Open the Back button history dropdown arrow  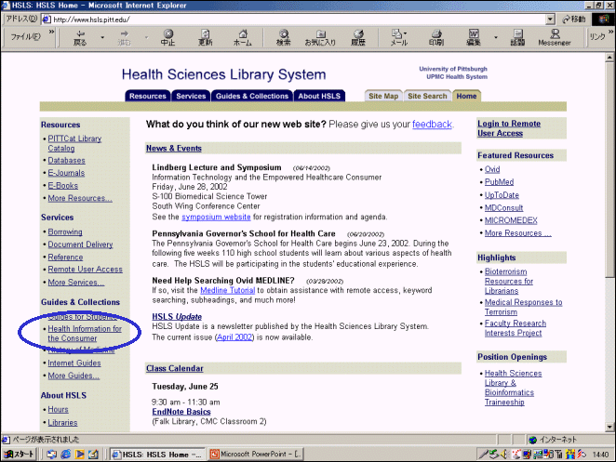click(102, 37)
